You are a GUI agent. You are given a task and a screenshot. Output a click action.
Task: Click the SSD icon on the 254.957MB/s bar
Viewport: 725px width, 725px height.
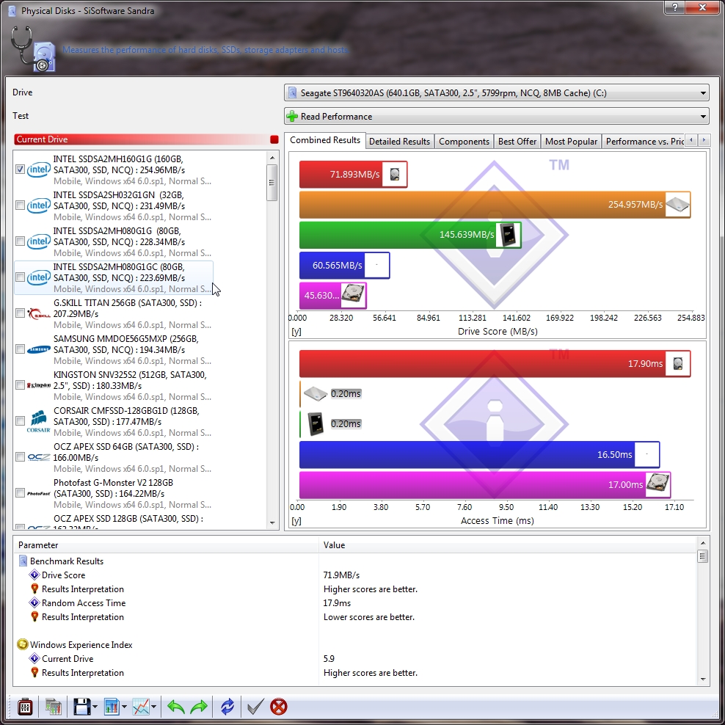tap(677, 205)
